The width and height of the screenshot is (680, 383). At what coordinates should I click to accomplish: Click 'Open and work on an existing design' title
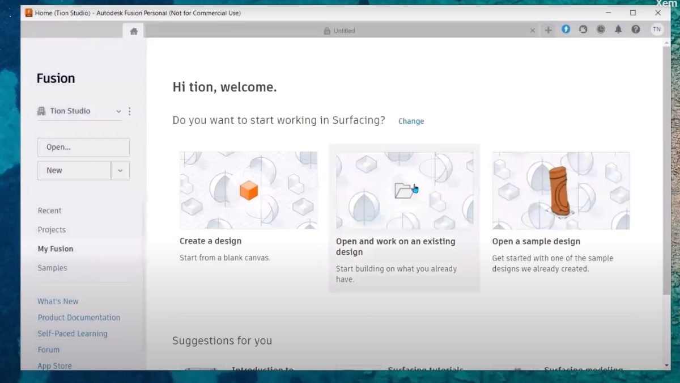tap(396, 246)
